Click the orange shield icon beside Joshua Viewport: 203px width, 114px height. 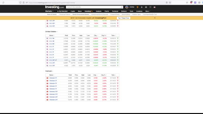(137, 7)
